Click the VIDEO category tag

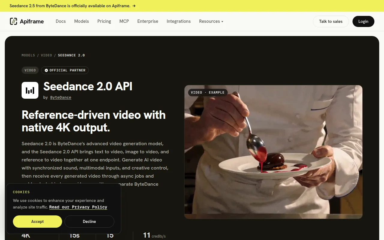pos(30,70)
